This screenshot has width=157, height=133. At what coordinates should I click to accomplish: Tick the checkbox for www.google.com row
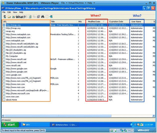[4, 75]
